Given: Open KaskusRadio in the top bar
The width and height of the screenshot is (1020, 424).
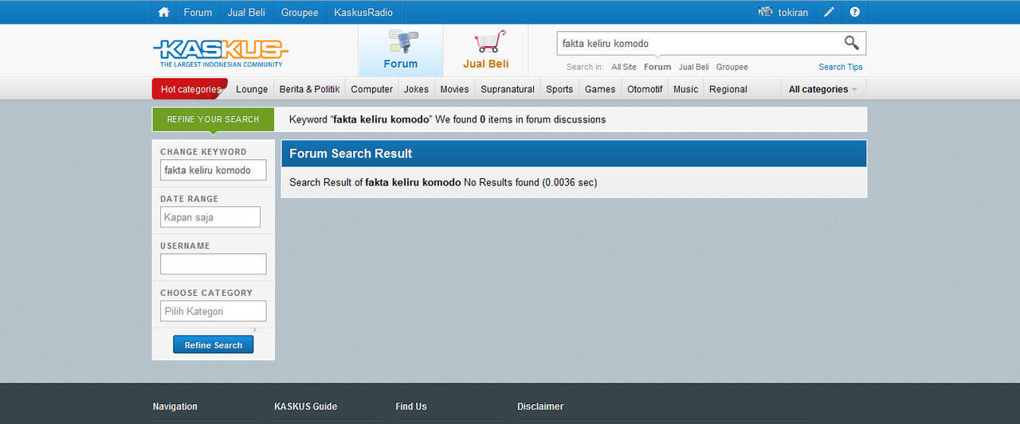Looking at the screenshot, I should (x=363, y=12).
